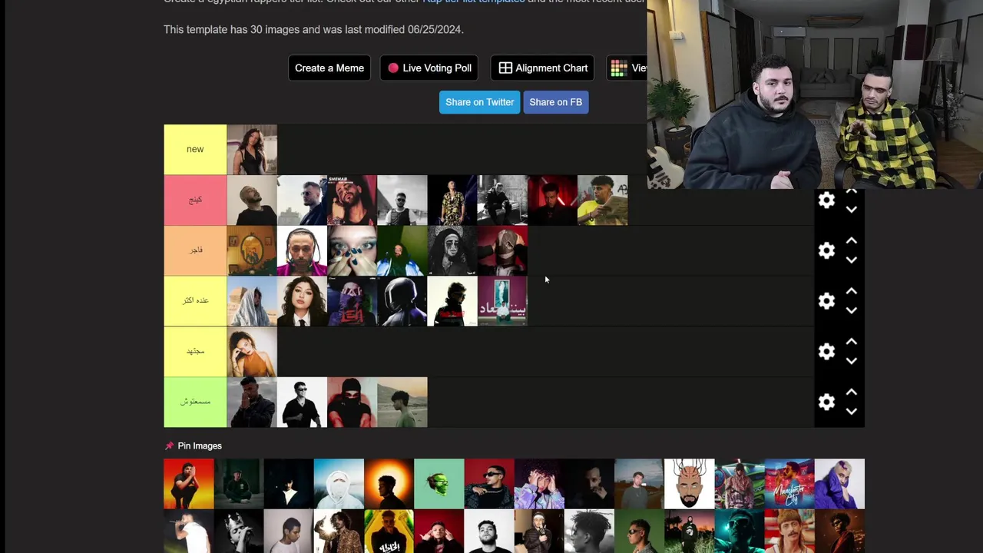Click the Create a Meme button
Viewport: 983px width, 553px height.
329,68
